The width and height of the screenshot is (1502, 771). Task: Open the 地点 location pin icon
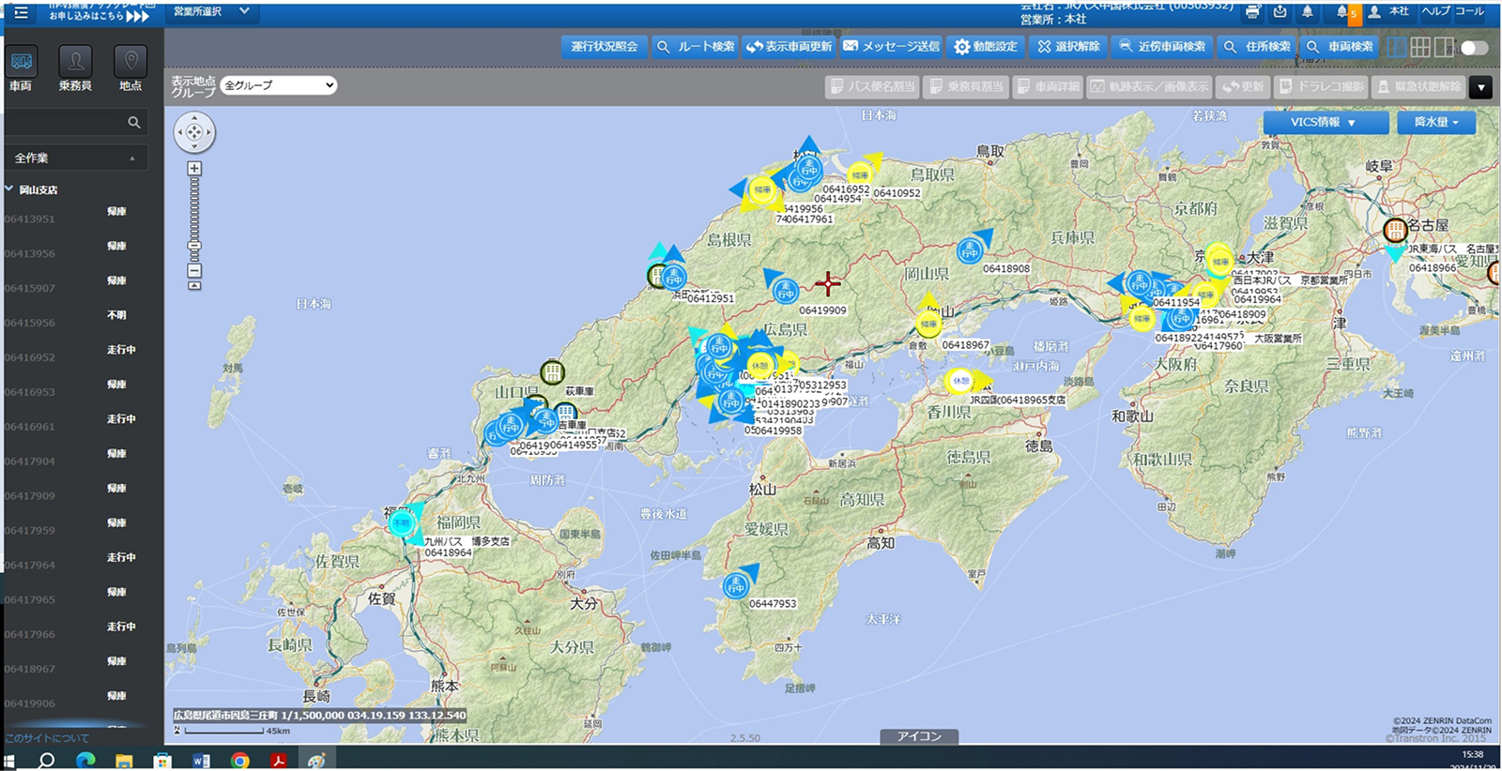[130, 63]
